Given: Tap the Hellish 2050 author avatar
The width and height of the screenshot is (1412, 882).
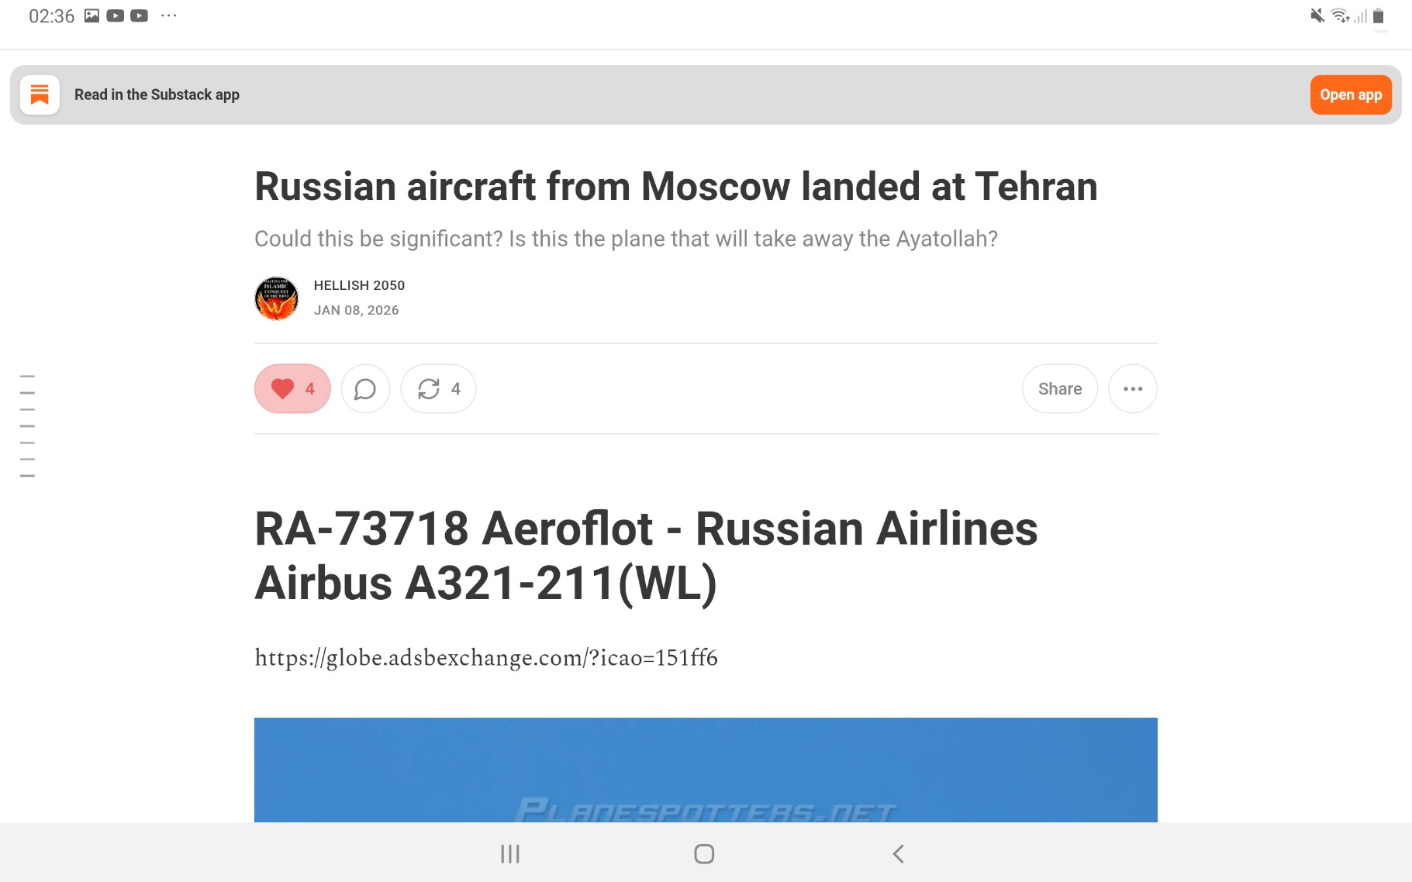Looking at the screenshot, I should [276, 298].
